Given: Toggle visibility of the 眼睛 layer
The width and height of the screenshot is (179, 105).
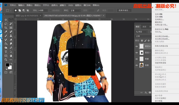Looking at the screenshot, I should coord(136,59).
